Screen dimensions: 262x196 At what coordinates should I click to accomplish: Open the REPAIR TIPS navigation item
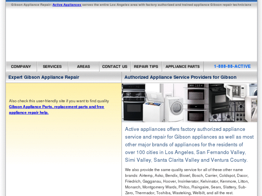tap(146, 67)
